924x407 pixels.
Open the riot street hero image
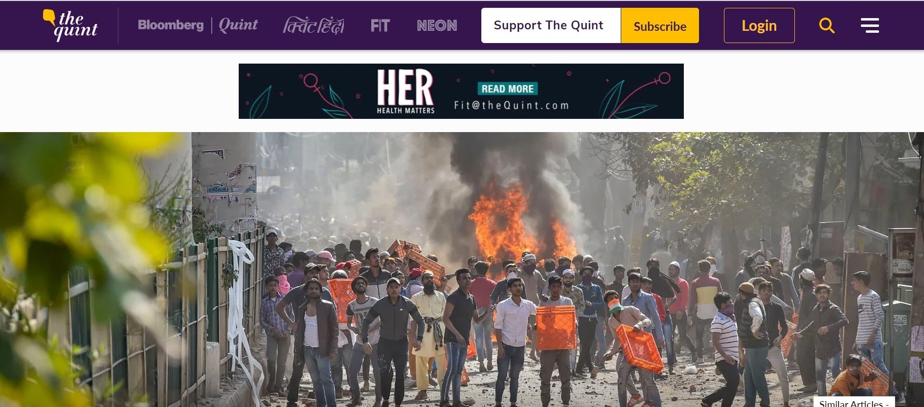point(462,270)
